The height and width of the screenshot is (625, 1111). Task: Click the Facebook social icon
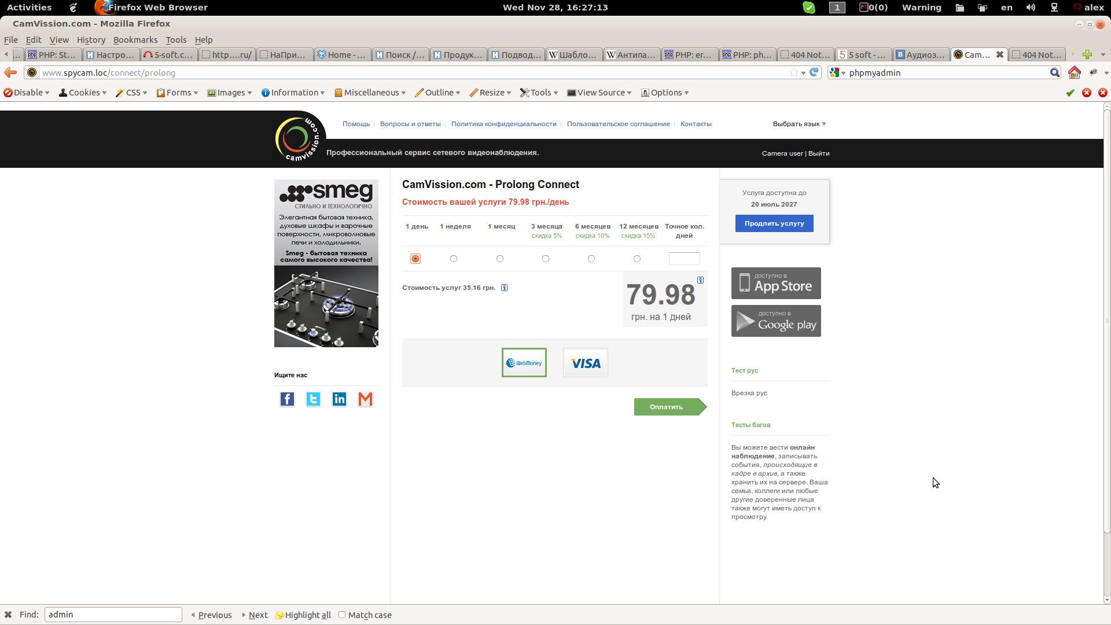tap(287, 399)
